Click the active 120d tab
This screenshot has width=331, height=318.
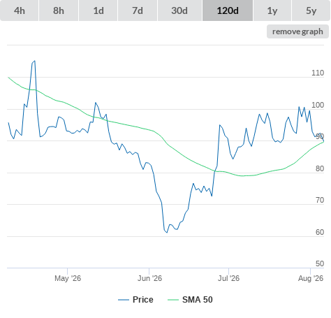click(x=228, y=10)
